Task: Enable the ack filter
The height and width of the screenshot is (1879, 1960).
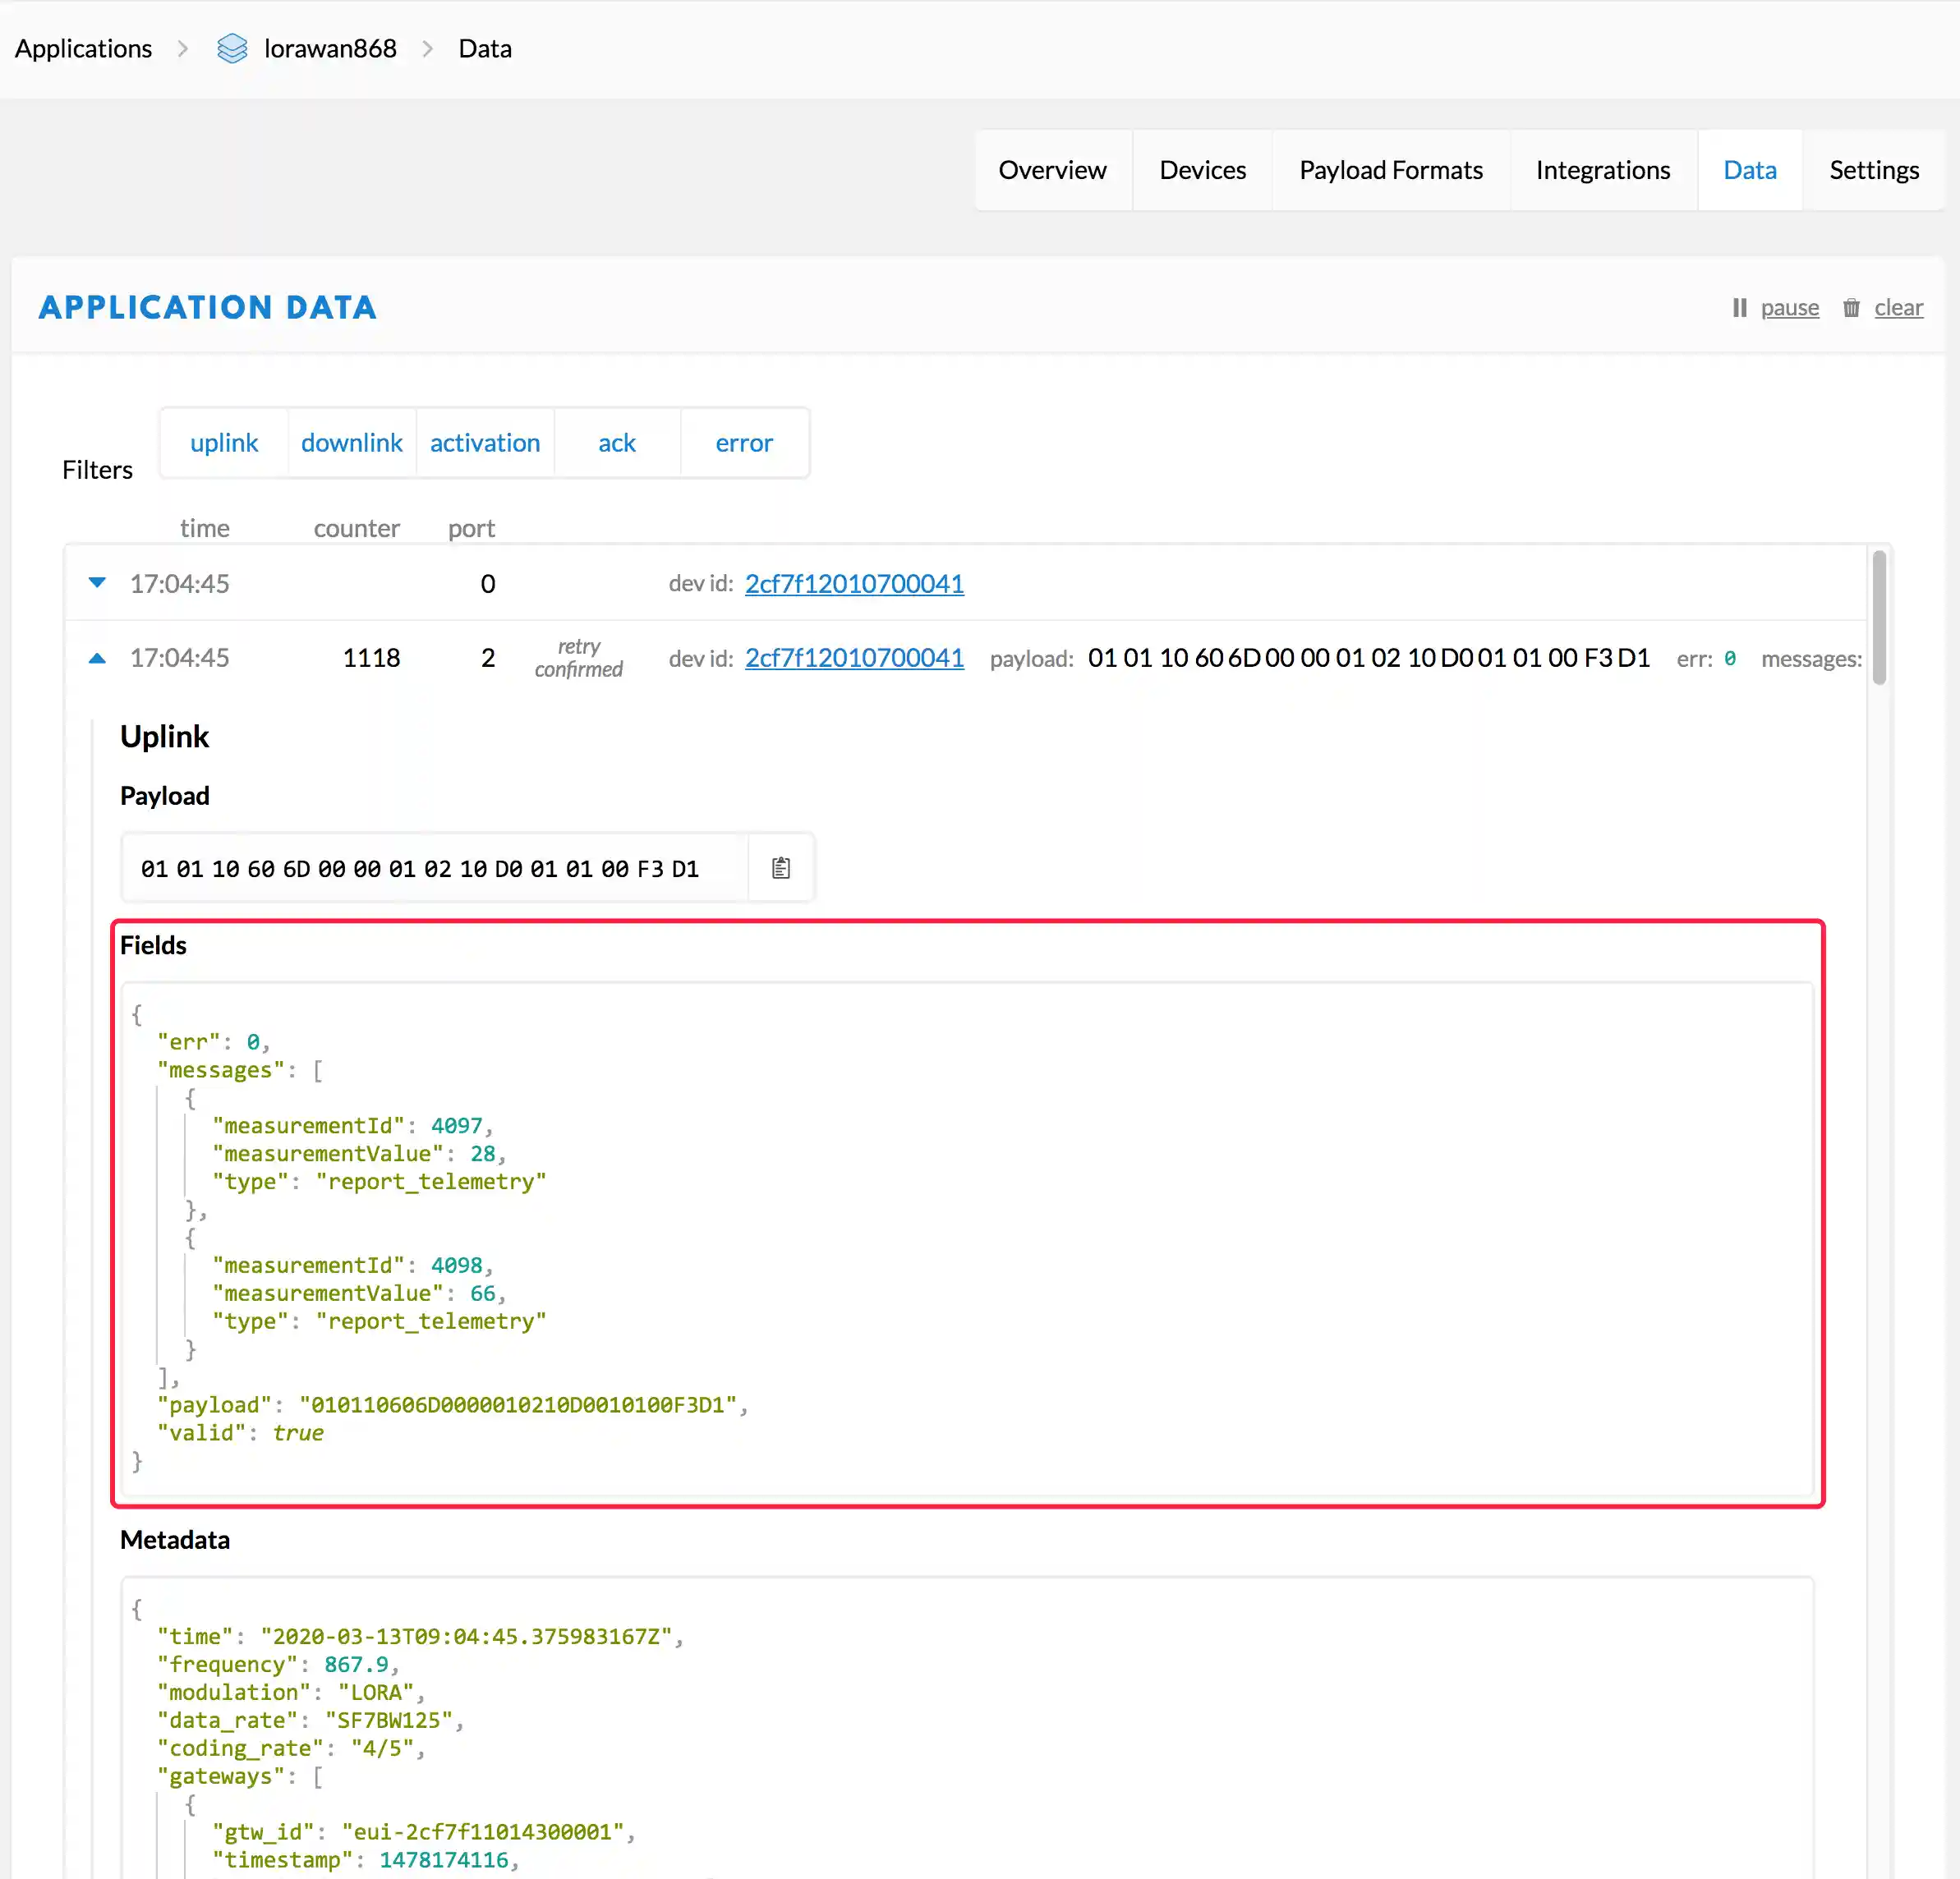Action: (616, 443)
